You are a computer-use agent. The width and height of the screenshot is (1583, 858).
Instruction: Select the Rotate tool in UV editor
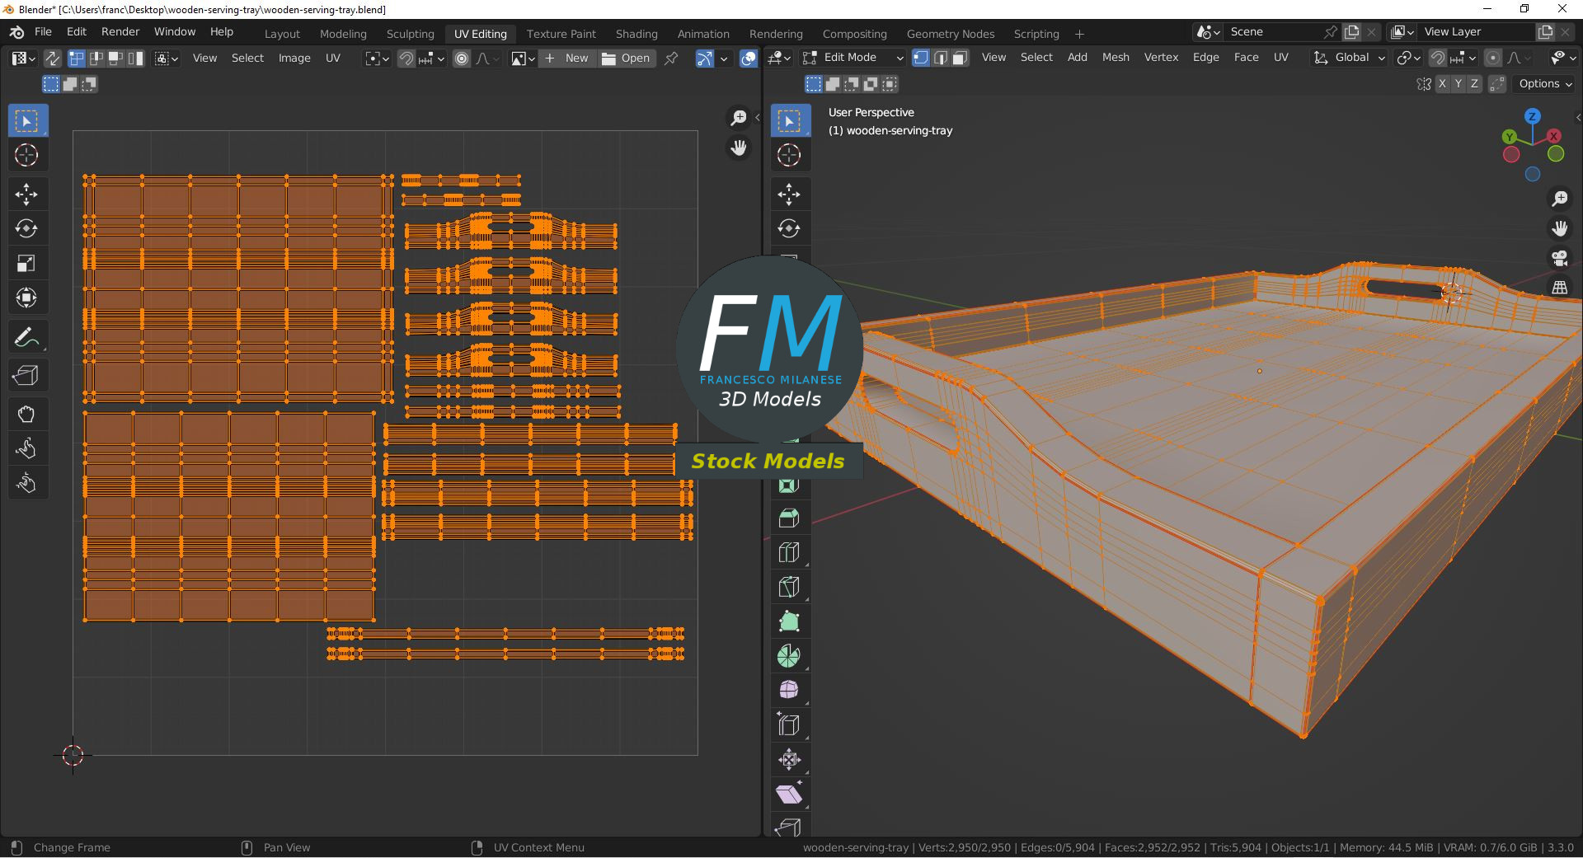tap(26, 229)
